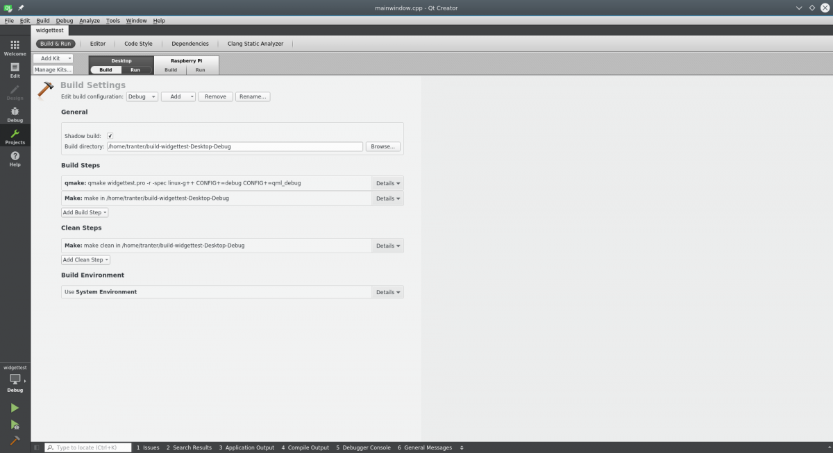Open widgettest kit selector monitor icon
The width and height of the screenshot is (833, 453).
(15, 379)
